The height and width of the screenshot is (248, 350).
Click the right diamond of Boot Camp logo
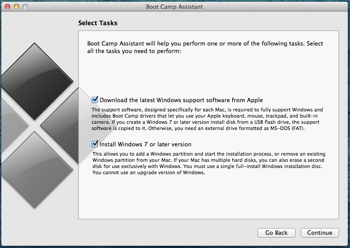click(x=66, y=125)
